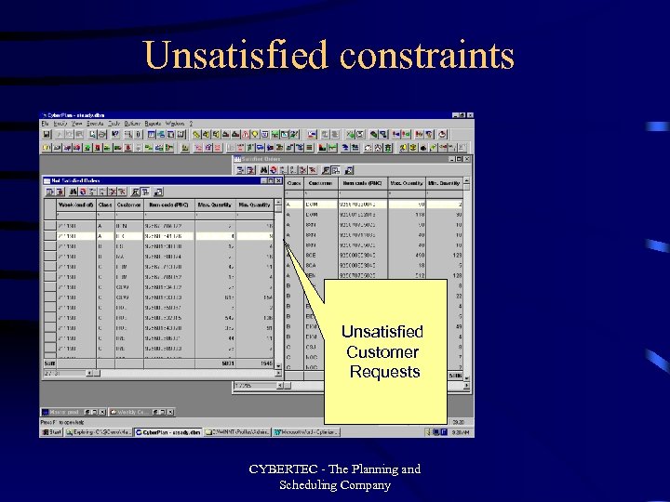The width and height of the screenshot is (670, 502).
Task: Click Customer header in Not Satisfied Orders
Action: [x=129, y=205]
